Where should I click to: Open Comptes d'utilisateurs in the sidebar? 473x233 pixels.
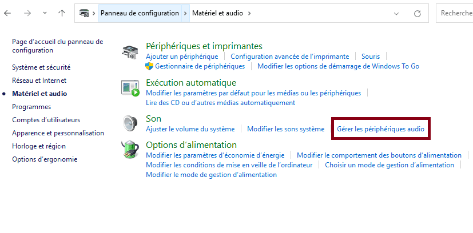click(x=46, y=120)
